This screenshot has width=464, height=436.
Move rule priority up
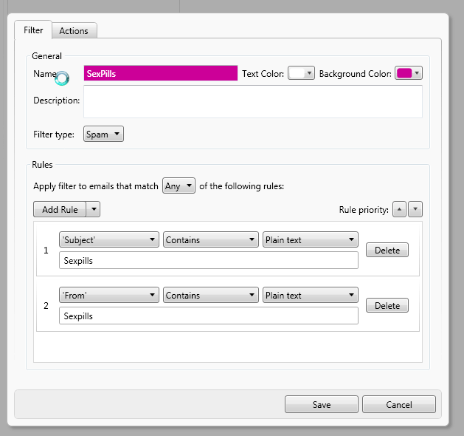point(399,209)
